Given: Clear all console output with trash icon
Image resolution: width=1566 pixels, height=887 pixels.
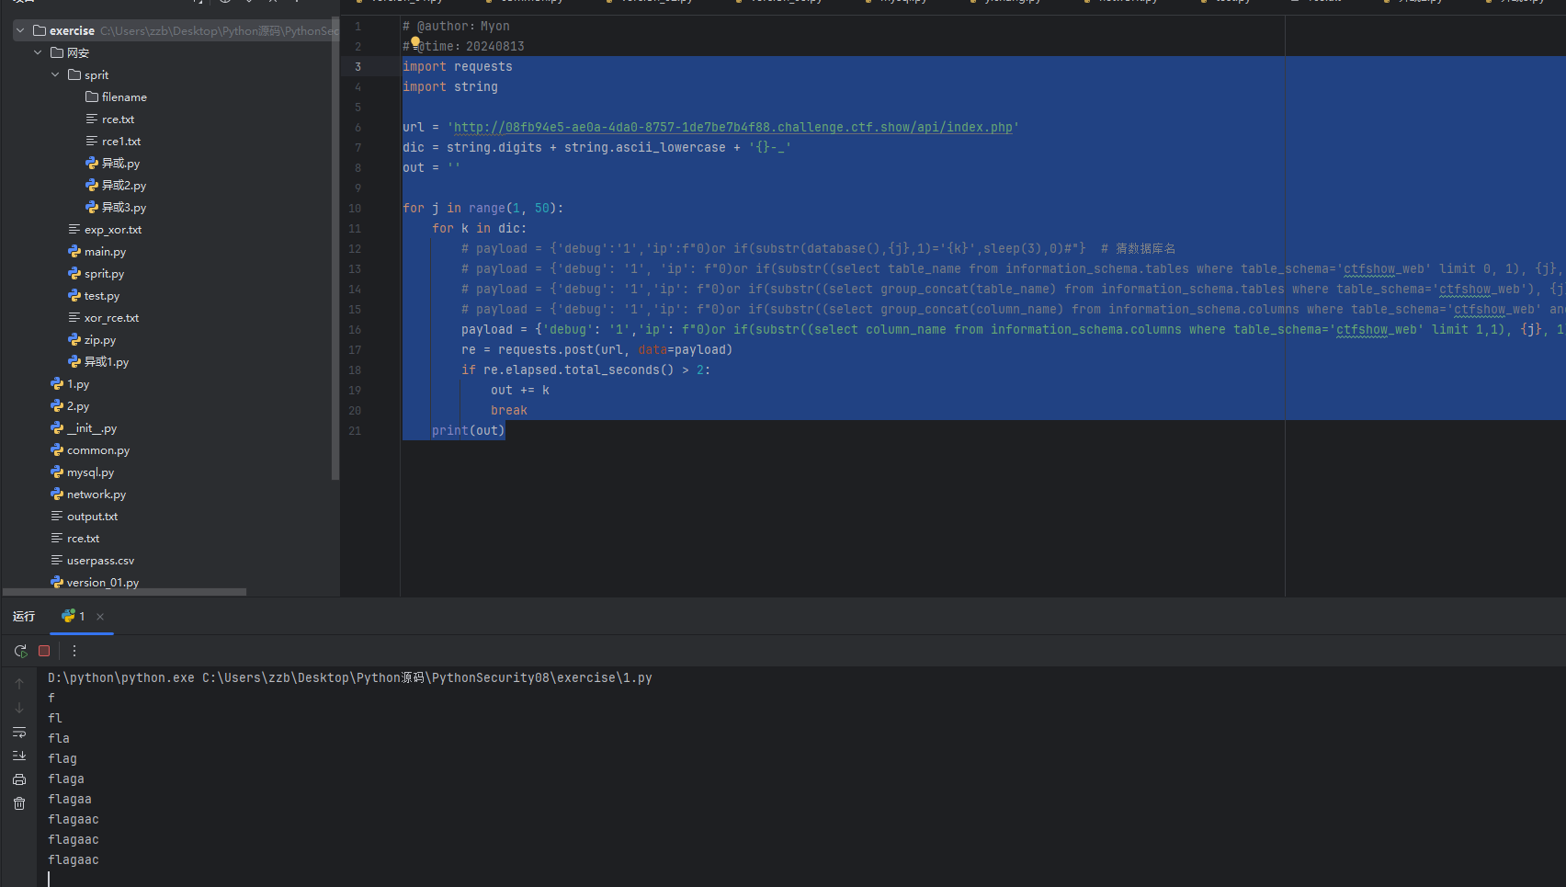Looking at the screenshot, I should 19,803.
